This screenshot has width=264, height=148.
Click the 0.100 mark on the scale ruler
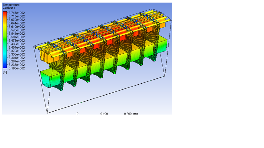point(104,114)
